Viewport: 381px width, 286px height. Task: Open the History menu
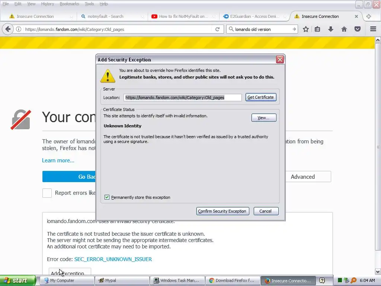click(47, 4)
